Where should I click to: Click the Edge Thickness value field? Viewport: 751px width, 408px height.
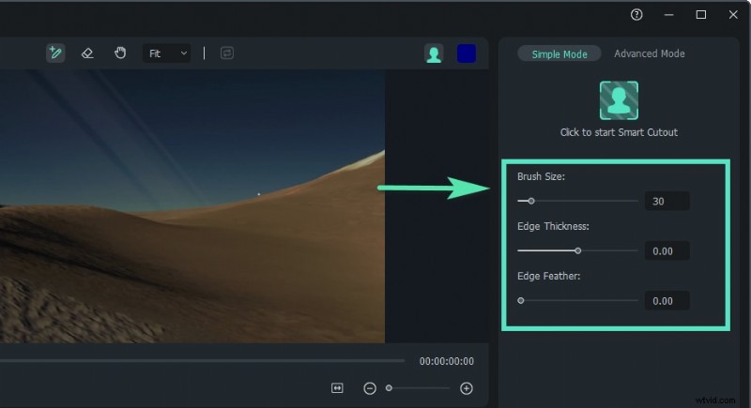[x=666, y=250]
